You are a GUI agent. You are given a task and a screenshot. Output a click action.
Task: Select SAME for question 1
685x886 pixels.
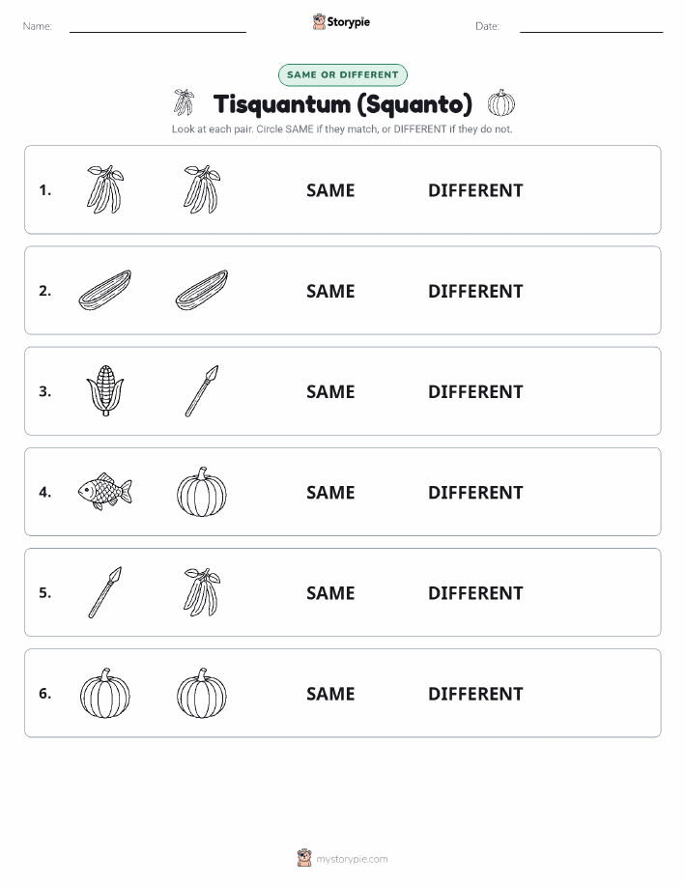pos(330,190)
